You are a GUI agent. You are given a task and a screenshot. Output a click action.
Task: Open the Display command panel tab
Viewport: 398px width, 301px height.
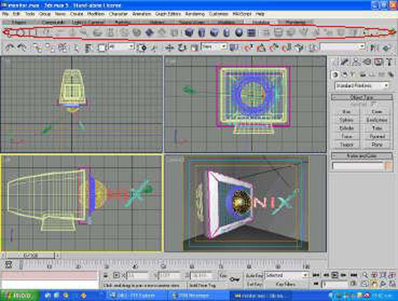point(379,62)
